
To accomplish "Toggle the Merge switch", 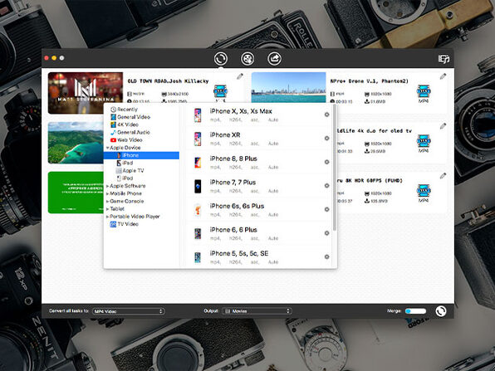I will 415,311.
